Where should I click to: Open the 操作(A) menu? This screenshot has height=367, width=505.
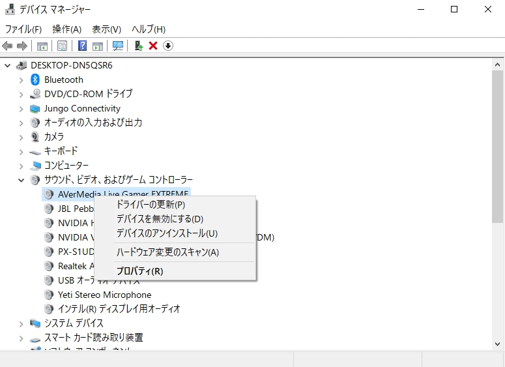66,29
